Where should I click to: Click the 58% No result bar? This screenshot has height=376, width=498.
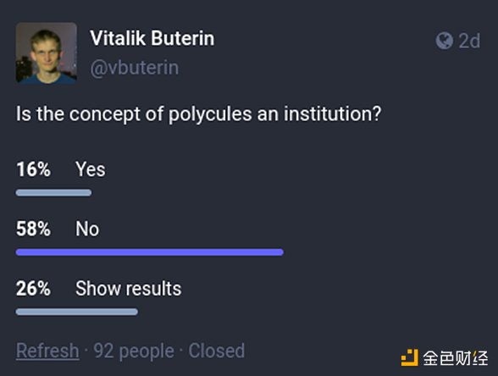150,252
